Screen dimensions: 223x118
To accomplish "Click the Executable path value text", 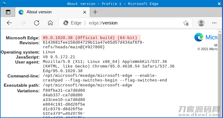I will coord(88,85).
